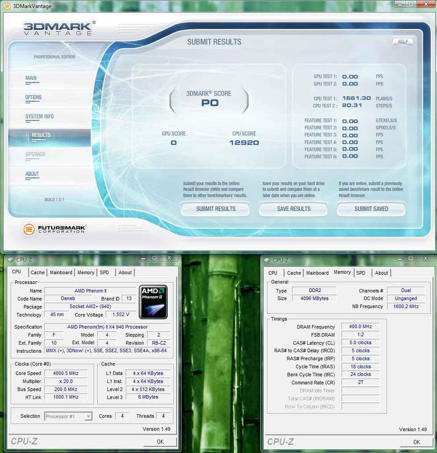Viewport: 437px width, 453px height.
Task: Select Memory tab in right CPU-Z
Action: pyautogui.click(x=342, y=272)
